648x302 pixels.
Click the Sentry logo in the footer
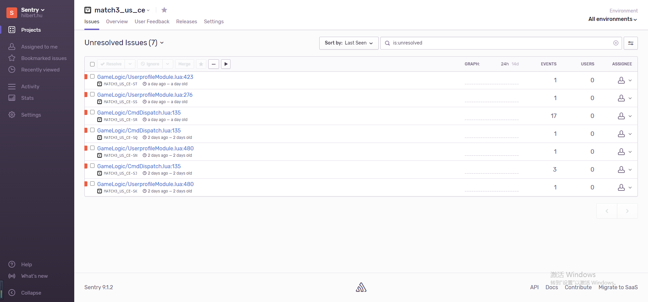pos(361,287)
